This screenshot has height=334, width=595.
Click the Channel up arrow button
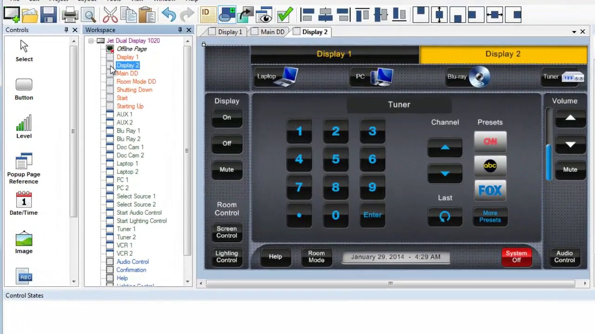pyautogui.click(x=445, y=148)
